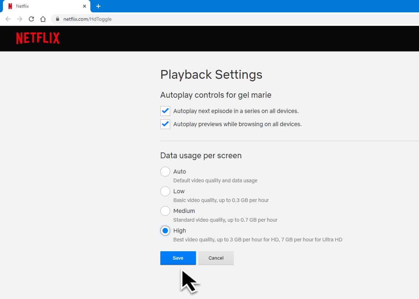The image size is (419, 299).
Task: Toggle Autoplay next episode checkbox
Action: click(x=165, y=111)
